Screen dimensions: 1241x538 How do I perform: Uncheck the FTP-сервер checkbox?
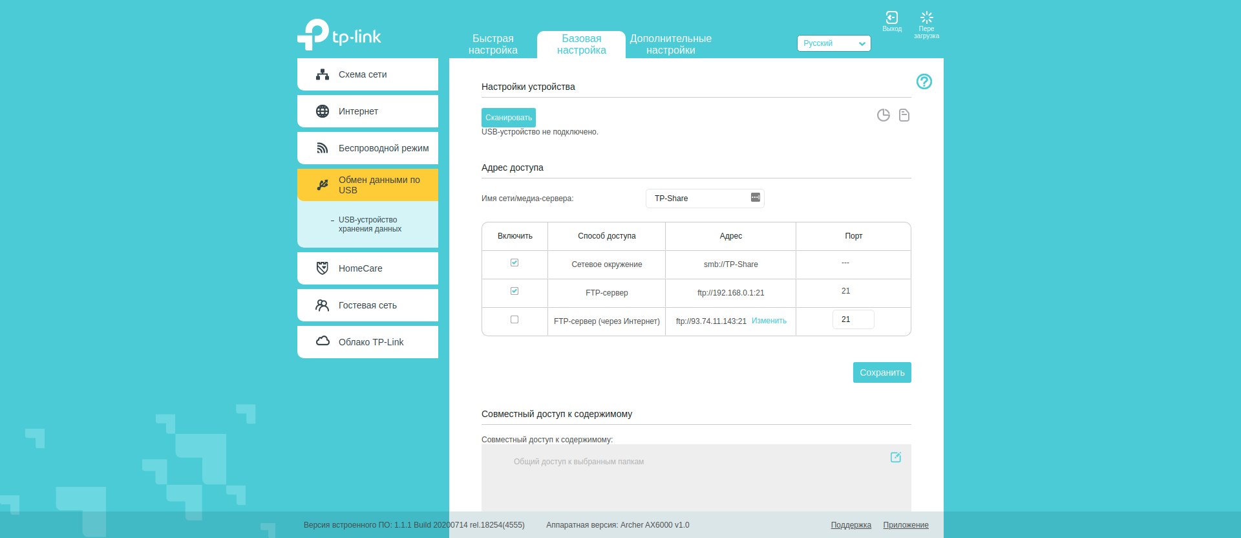tap(514, 291)
